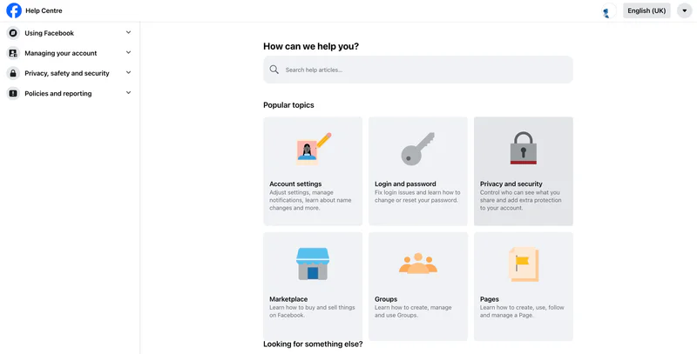The height and width of the screenshot is (354, 697).
Task: Click the Managing your account icon
Action: [13, 53]
